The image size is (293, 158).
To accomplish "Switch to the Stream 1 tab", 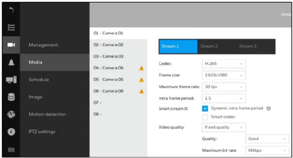I will pos(178,47).
